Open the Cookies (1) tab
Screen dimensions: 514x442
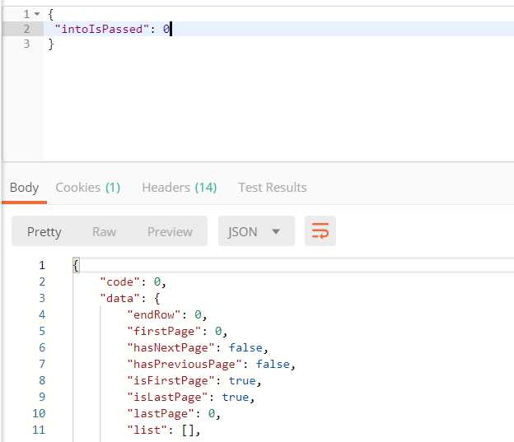point(88,188)
